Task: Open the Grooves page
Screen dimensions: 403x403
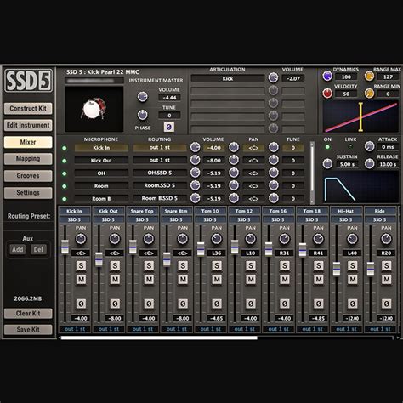Action: pos(28,176)
